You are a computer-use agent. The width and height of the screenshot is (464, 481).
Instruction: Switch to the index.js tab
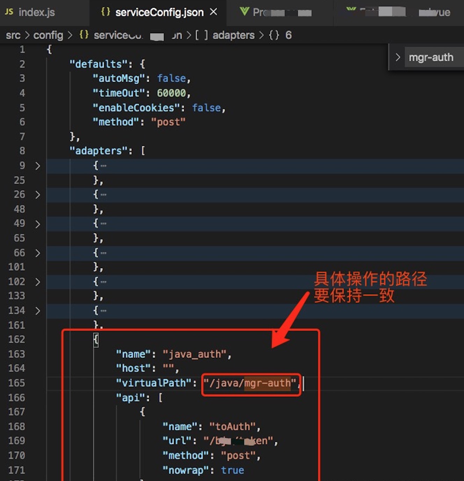[x=36, y=13]
